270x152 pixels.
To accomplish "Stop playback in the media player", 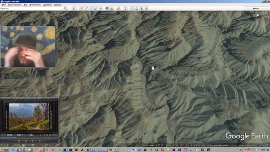I will tap(33, 141).
